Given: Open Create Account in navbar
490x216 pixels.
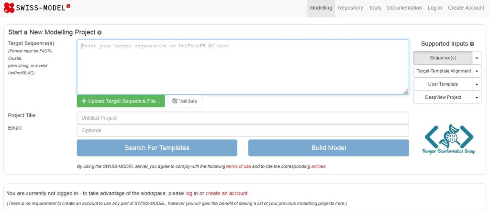Looking at the screenshot, I should coord(466,8).
